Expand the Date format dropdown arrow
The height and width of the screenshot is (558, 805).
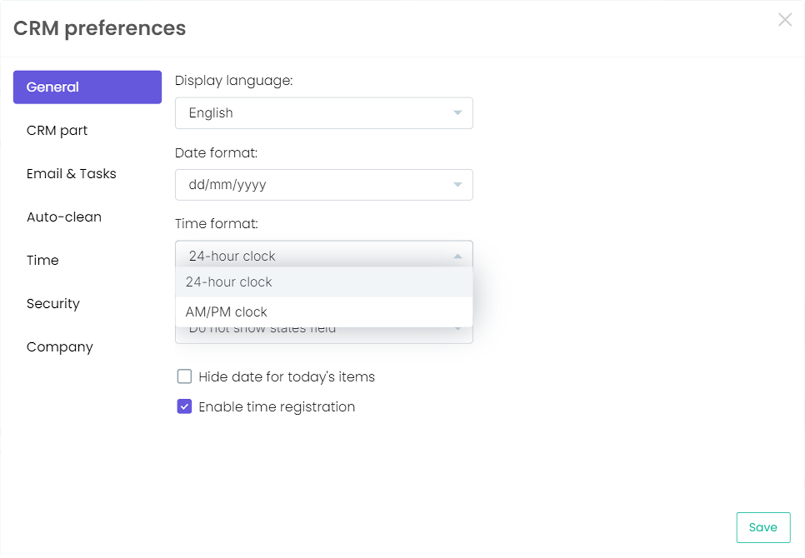tap(457, 184)
